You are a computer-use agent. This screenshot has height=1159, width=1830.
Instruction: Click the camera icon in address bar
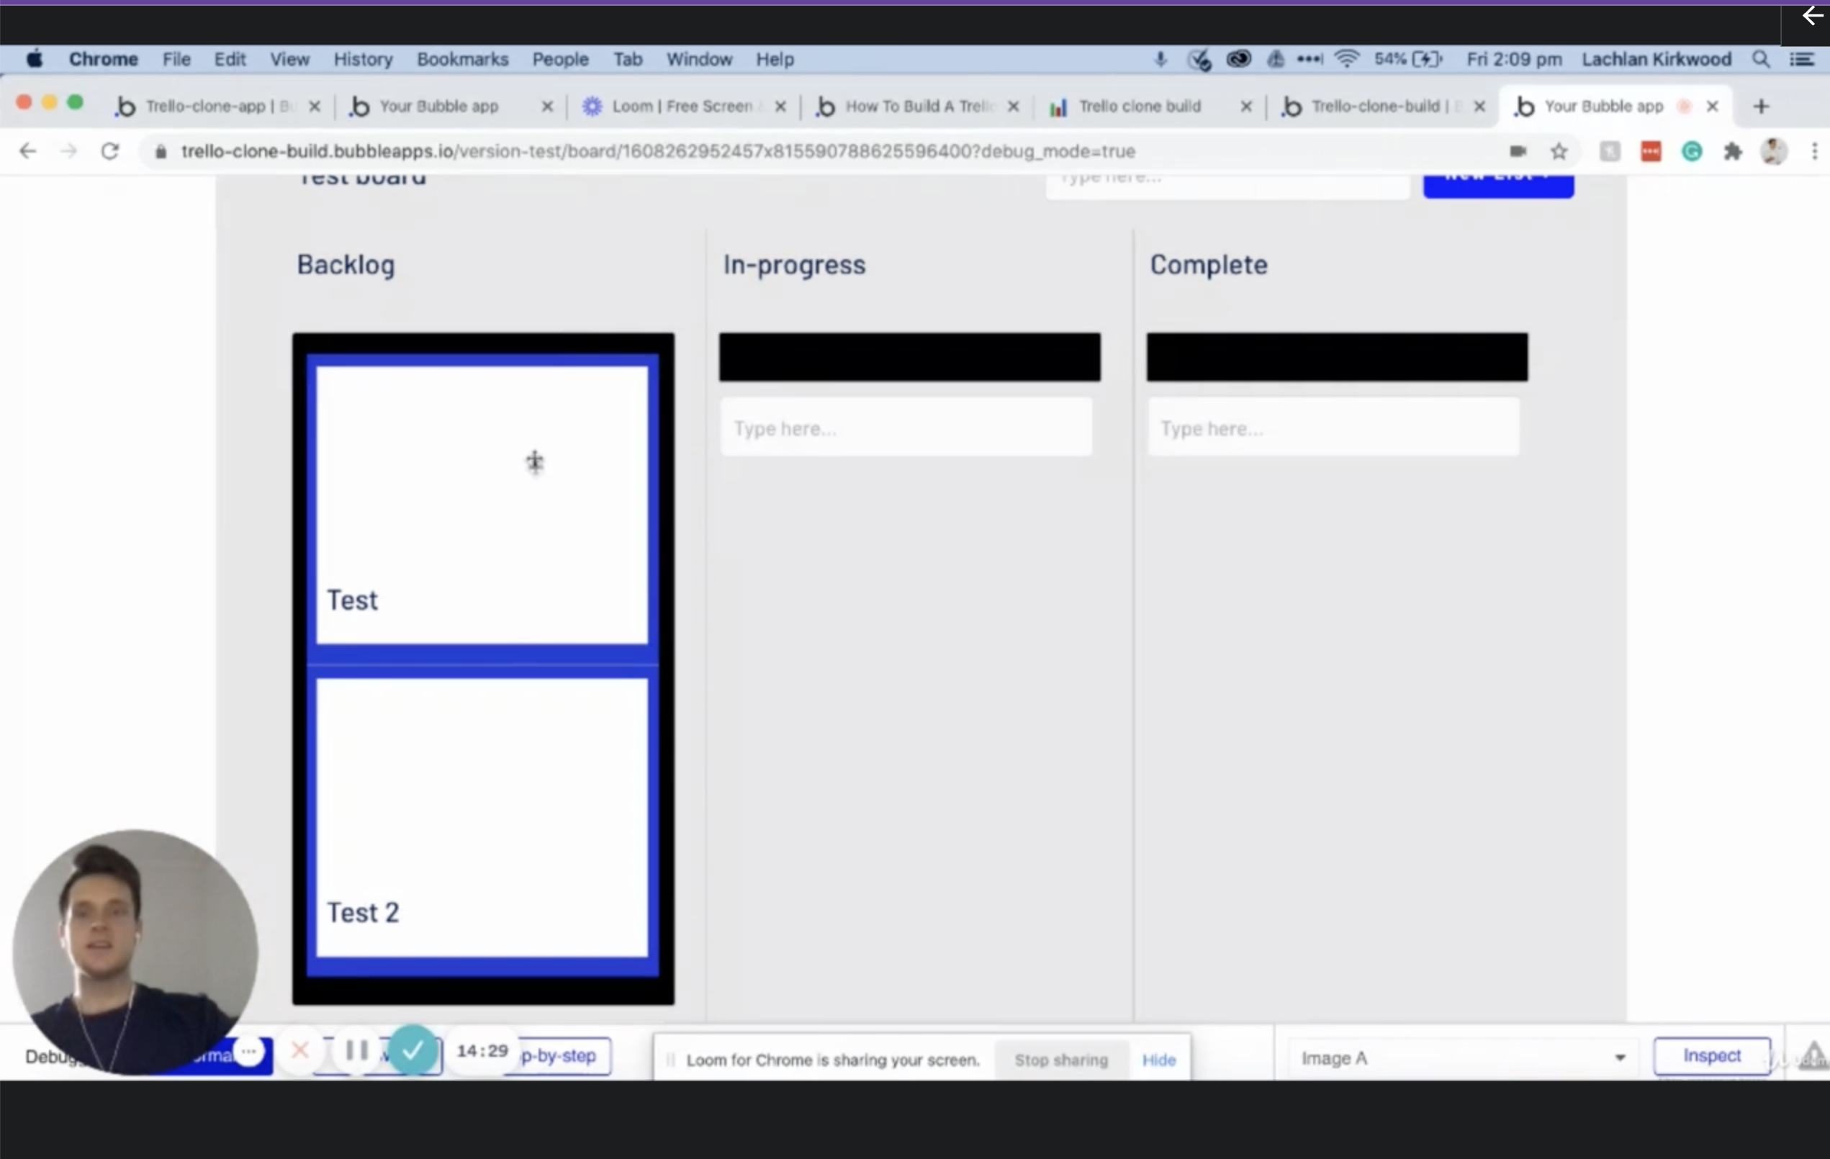1518,151
